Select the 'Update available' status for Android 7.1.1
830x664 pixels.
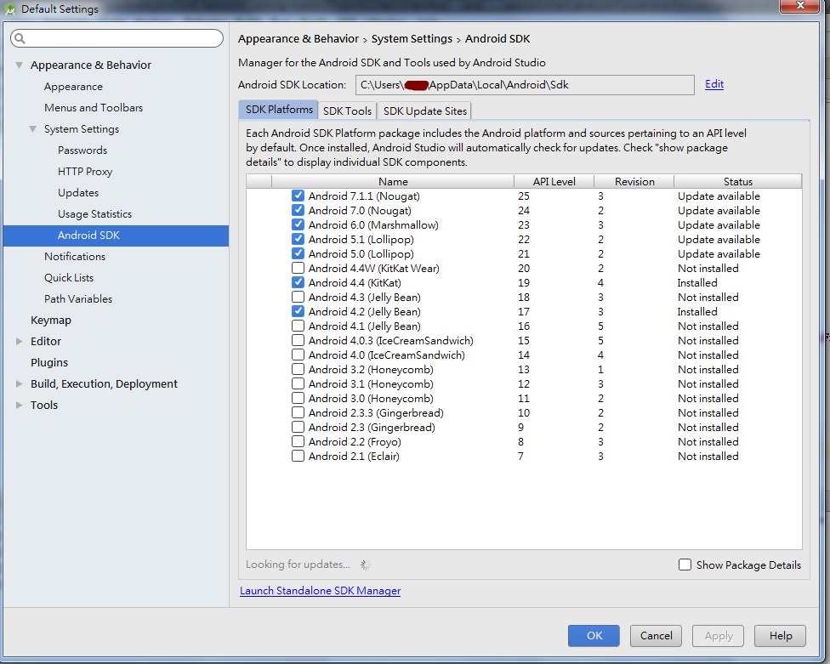pos(719,196)
